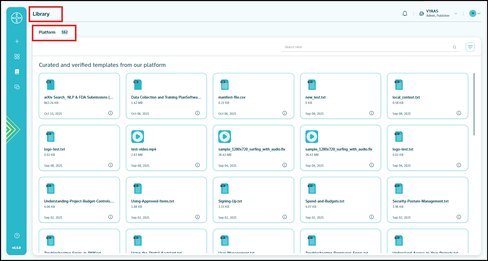Expand the yellow chevron sidebar handle
The image size is (488, 261).
click(13, 129)
